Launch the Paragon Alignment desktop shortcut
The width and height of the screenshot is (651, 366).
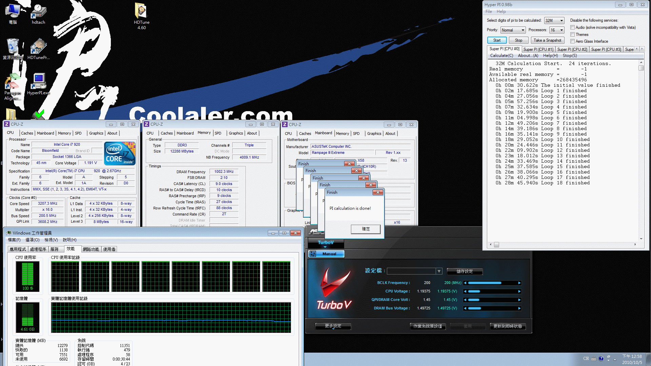tap(13, 87)
